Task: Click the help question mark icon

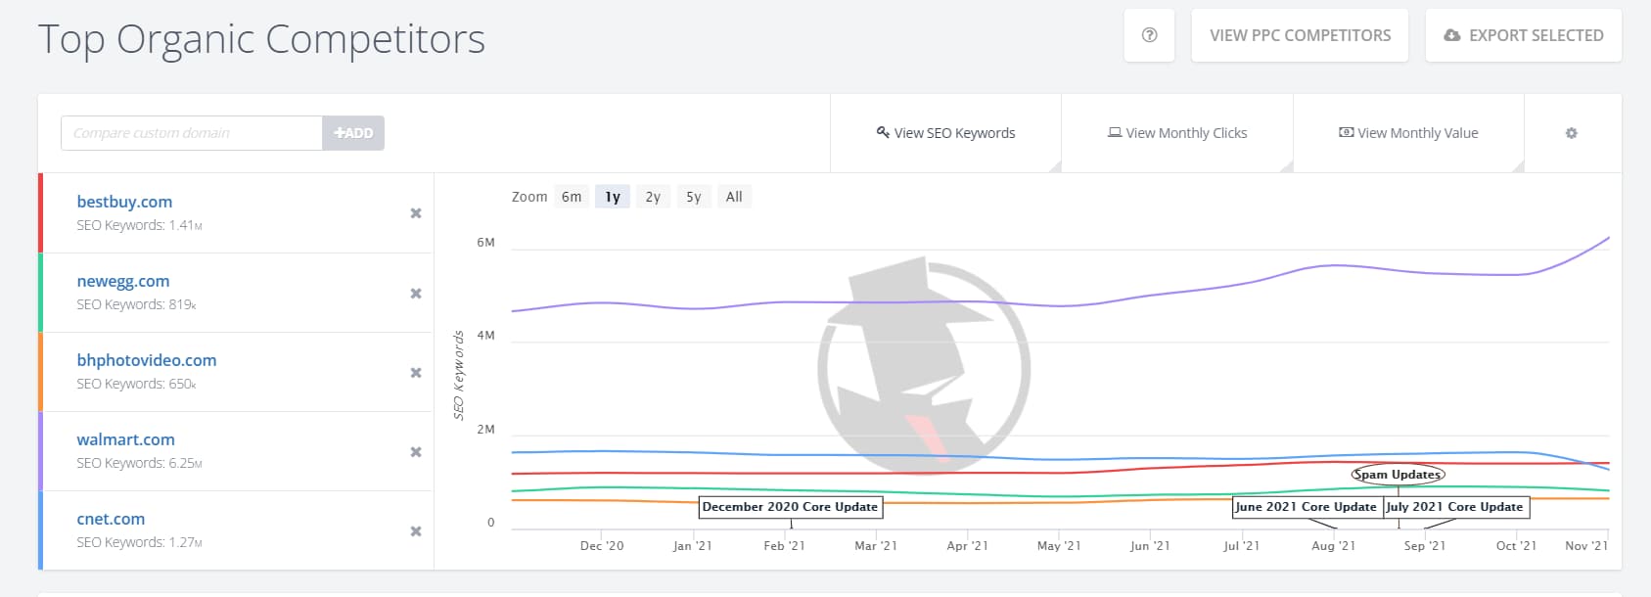Action: click(1149, 35)
